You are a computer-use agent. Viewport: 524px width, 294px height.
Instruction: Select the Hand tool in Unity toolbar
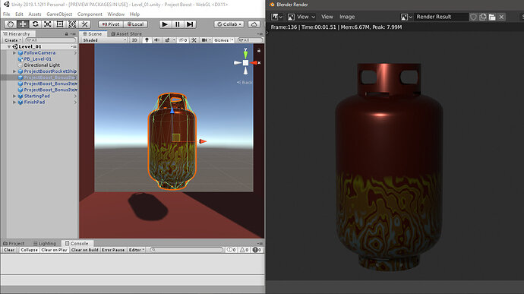pyautogui.click(x=11, y=24)
